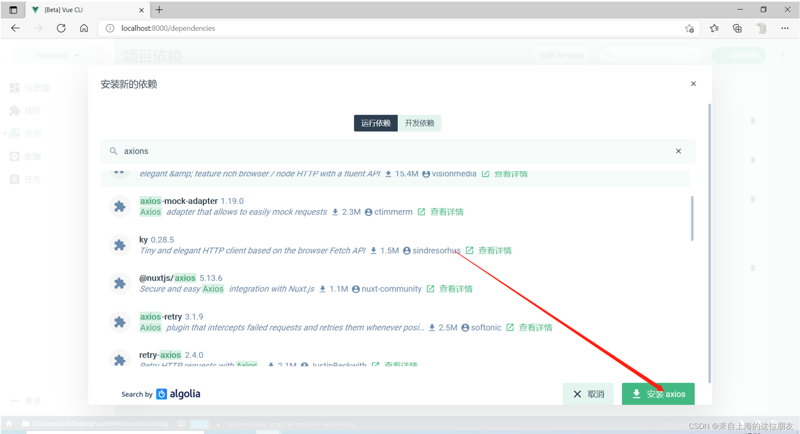800x434 pixels.
Task: Open 查看详情 for axios-mock-adapter
Action: [x=447, y=212]
